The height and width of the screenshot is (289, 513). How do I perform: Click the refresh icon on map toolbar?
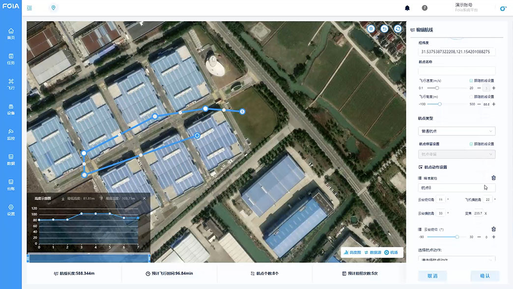coord(397,29)
